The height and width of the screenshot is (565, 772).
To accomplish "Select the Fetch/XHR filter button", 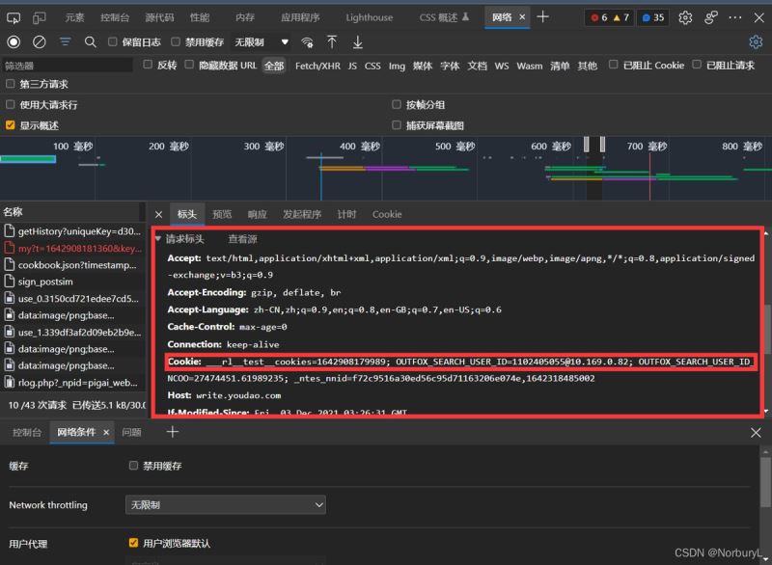I will [x=317, y=66].
